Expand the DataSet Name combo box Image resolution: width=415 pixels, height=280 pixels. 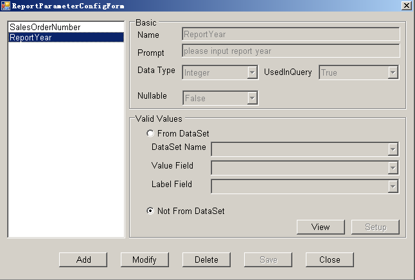[393, 149]
